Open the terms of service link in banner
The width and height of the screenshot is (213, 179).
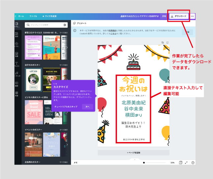tap(112, 31)
